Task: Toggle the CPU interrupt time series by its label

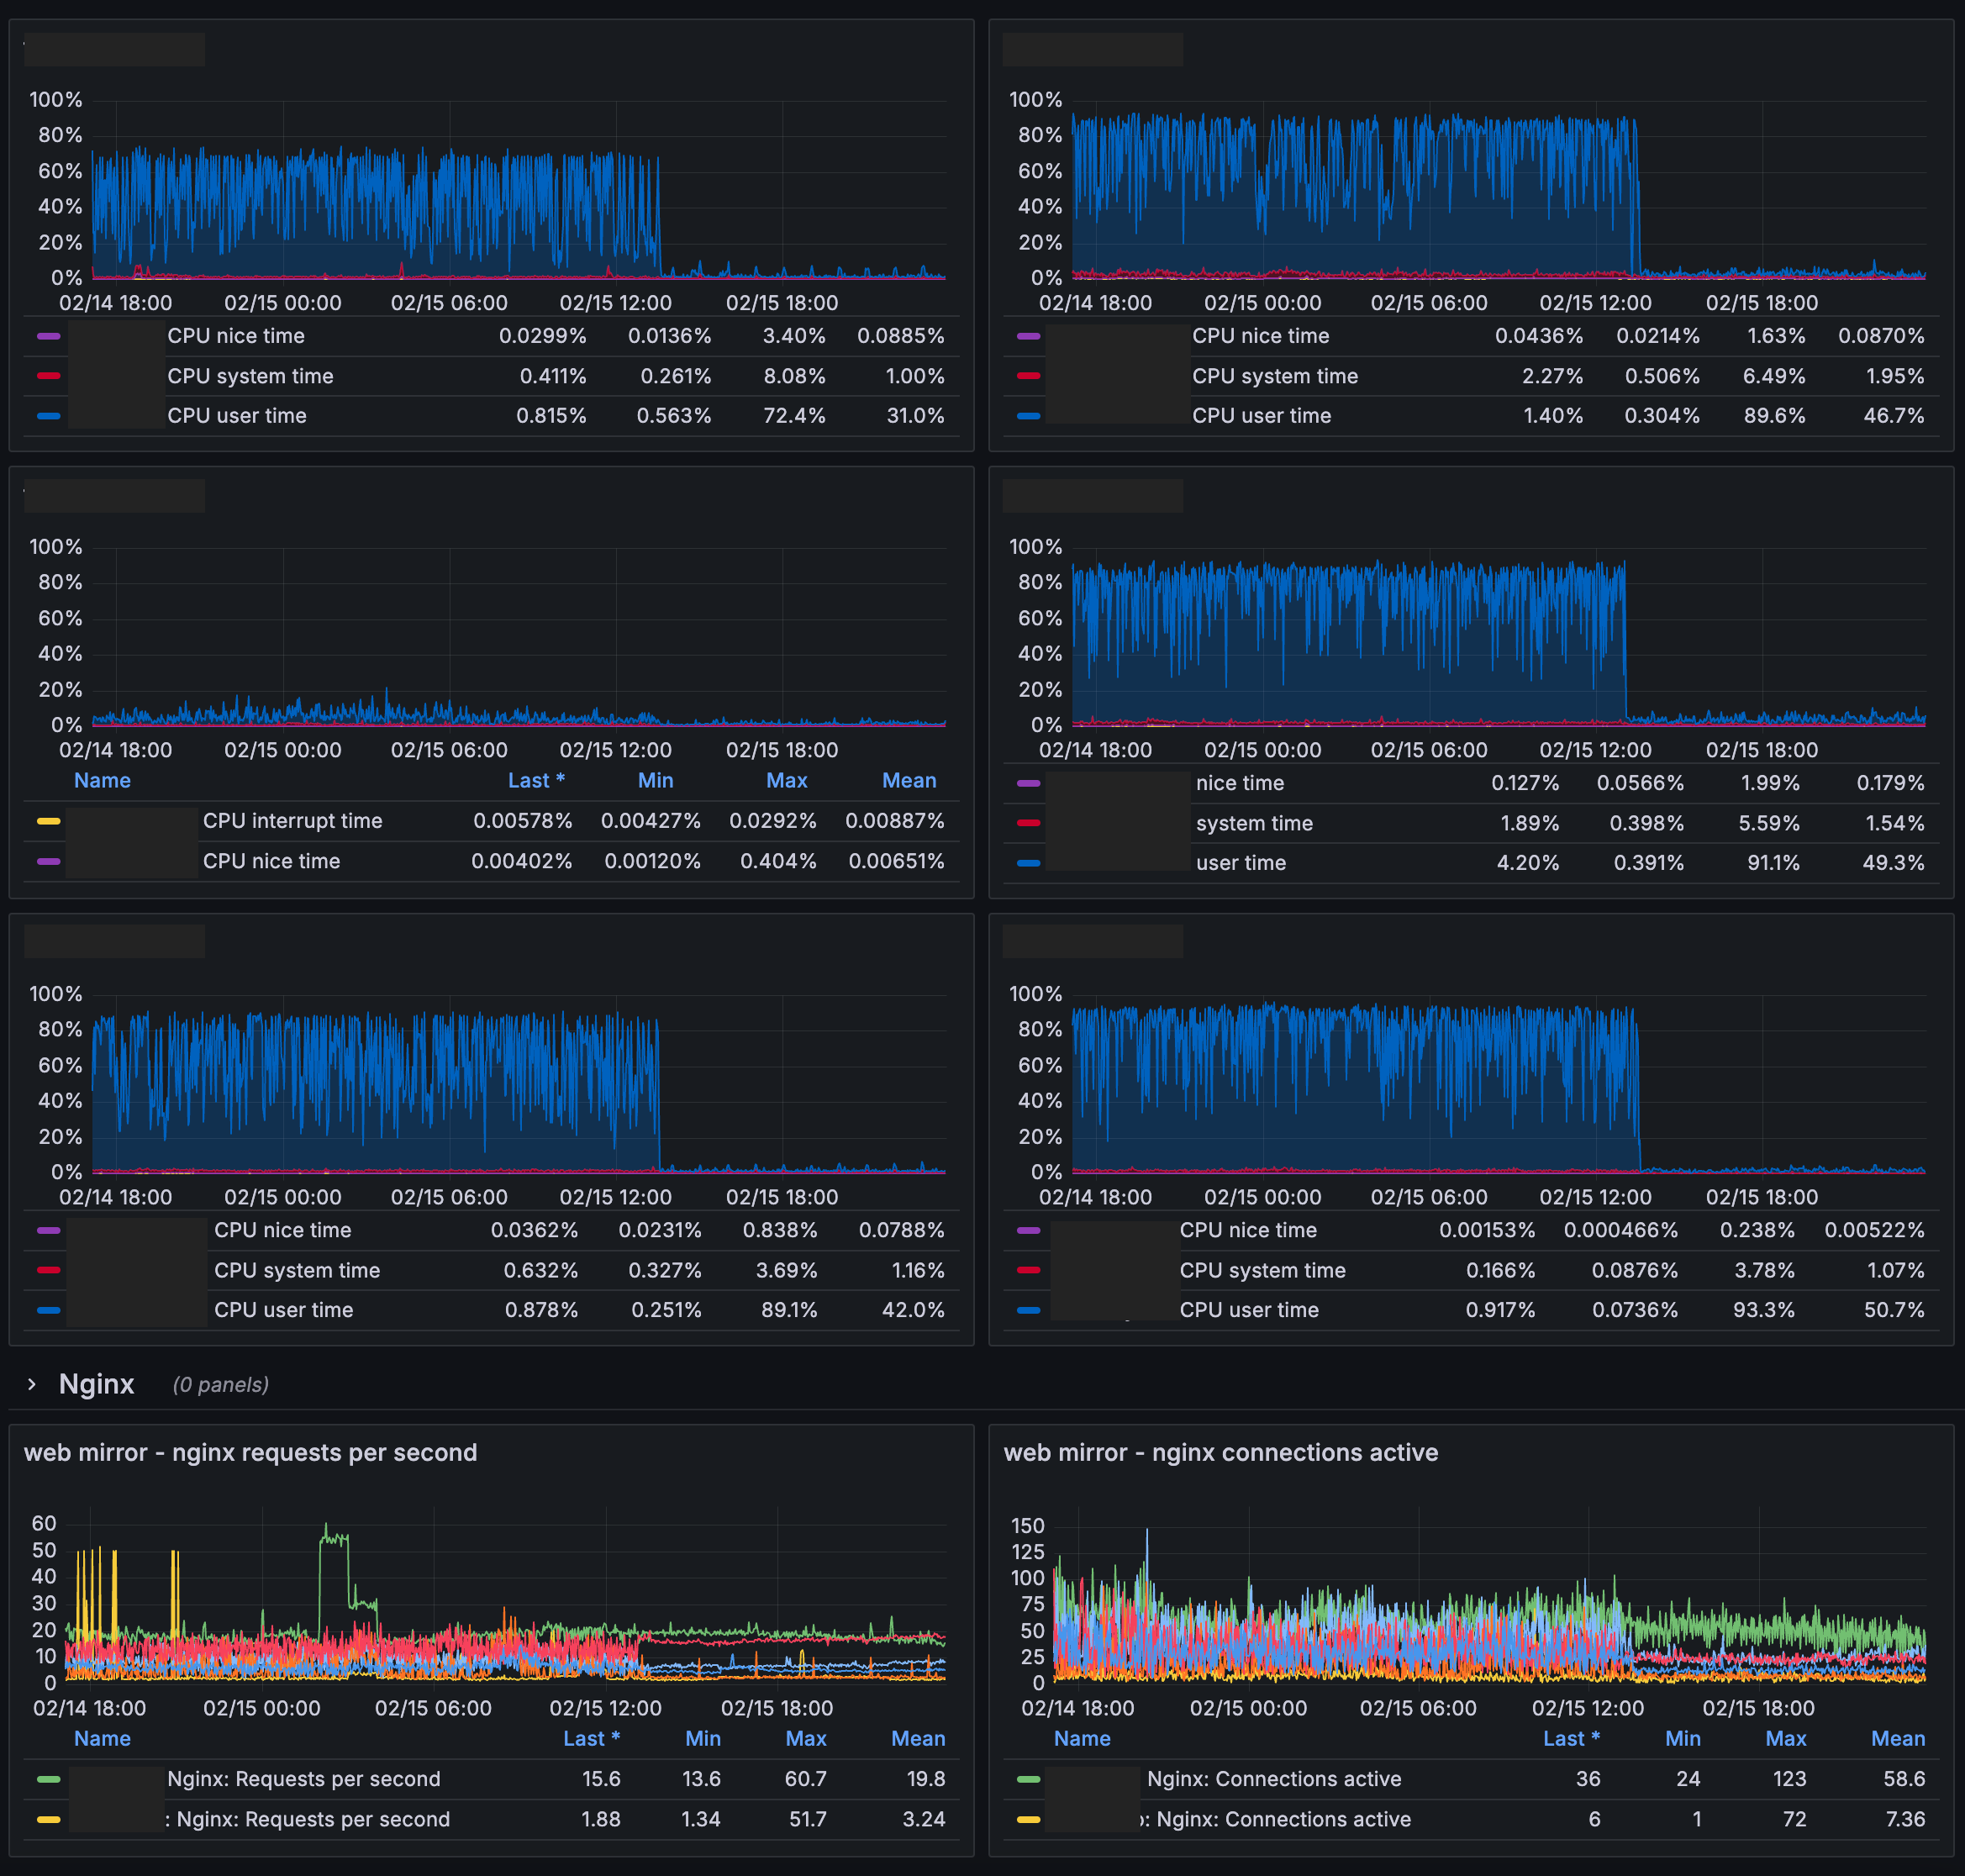Action: pyautogui.click(x=292, y=820)
